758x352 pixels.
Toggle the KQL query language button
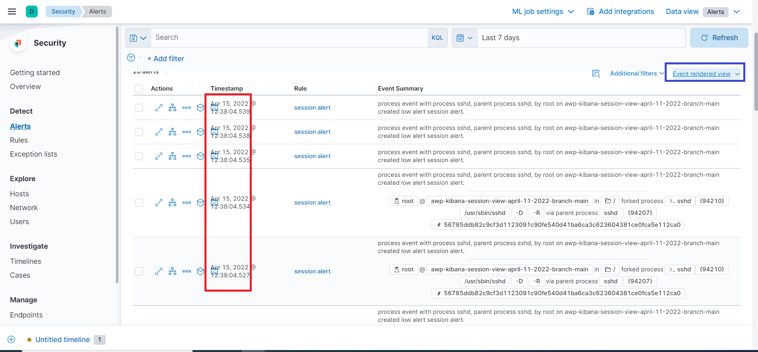coord(437,38)
